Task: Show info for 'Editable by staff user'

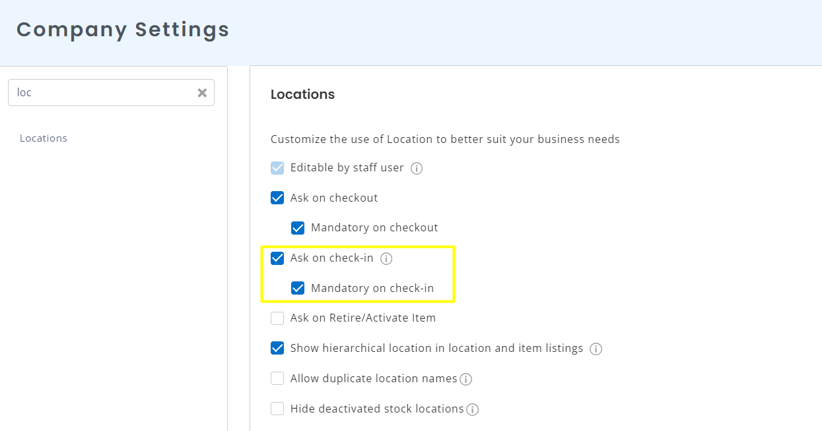Action: pos(417,168)
